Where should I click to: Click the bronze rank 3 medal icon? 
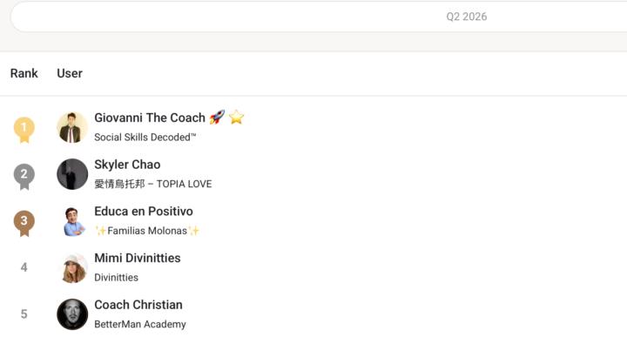tap(24, 224)
